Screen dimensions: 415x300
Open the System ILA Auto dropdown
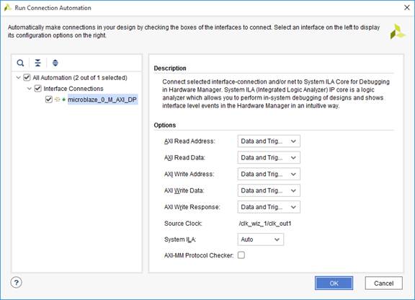(260, 239)
